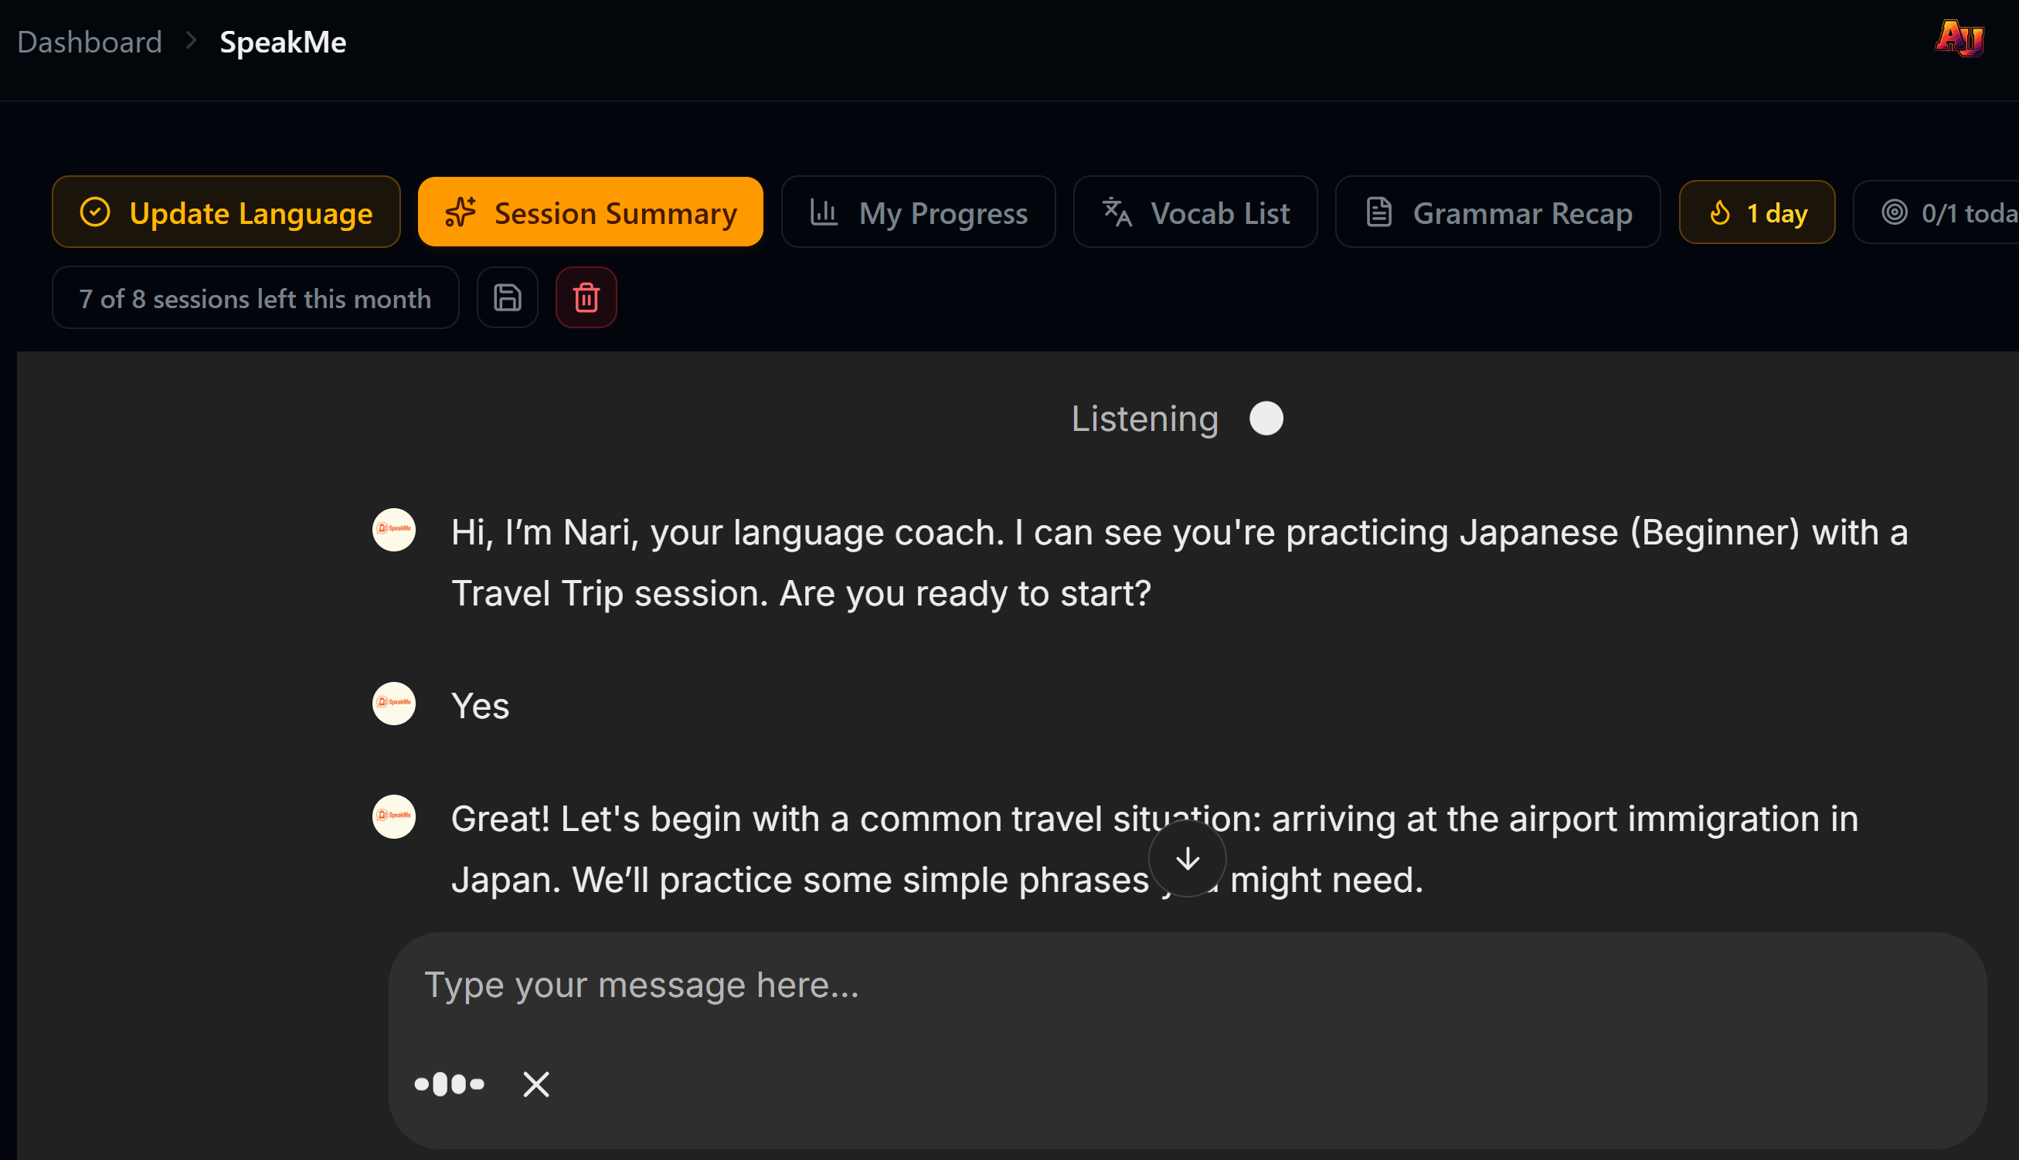Open the Session Summary

point(590,212)
